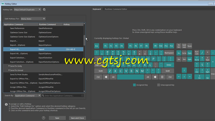Viewport: 215px width, 121px height.
Task: Switch to the Keyboard tab
Action: coord(97,9)
